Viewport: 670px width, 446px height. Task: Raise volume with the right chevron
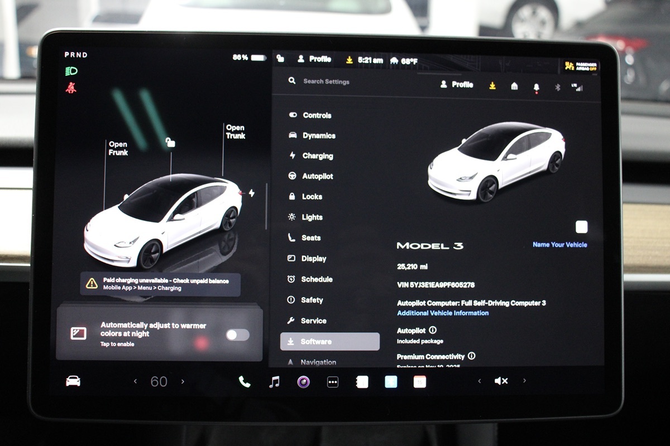click(x=524, y=381)
